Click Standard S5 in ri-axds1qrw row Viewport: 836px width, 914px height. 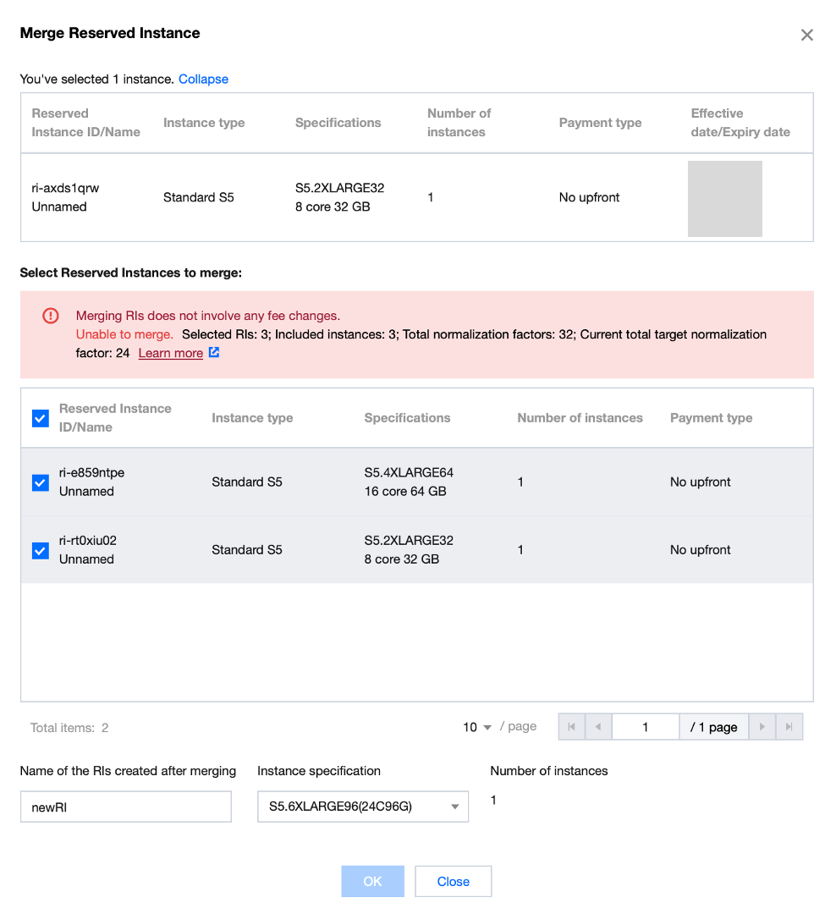tap(198, 197)
